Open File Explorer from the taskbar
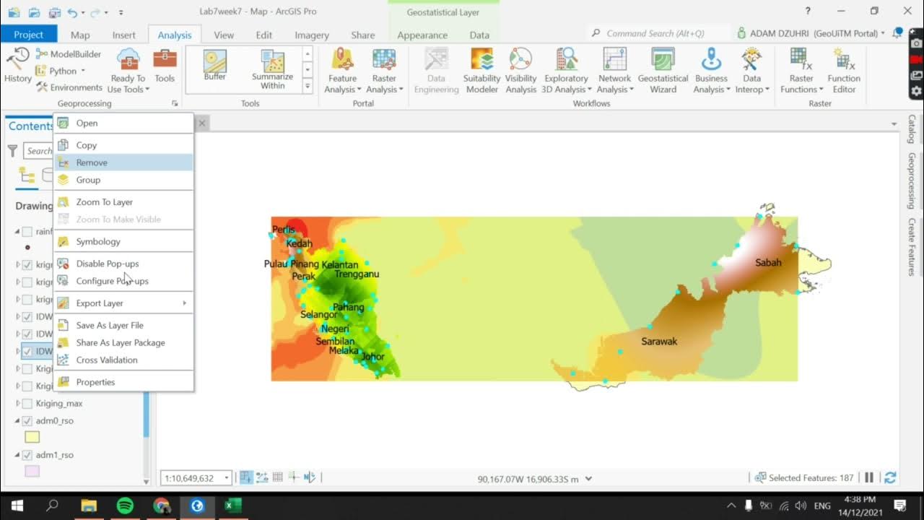The image size is (924, 520). click(x=88, y=506)
